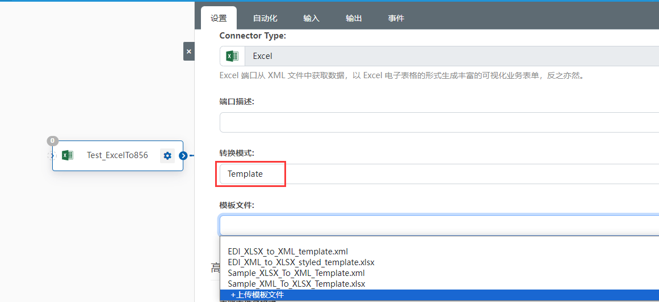Go to the 输入 tab
The width and height of the screenshot is (659, 302).
coord(311,18)
